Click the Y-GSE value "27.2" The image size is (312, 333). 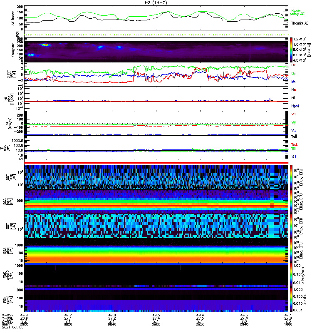click(112, 318)
